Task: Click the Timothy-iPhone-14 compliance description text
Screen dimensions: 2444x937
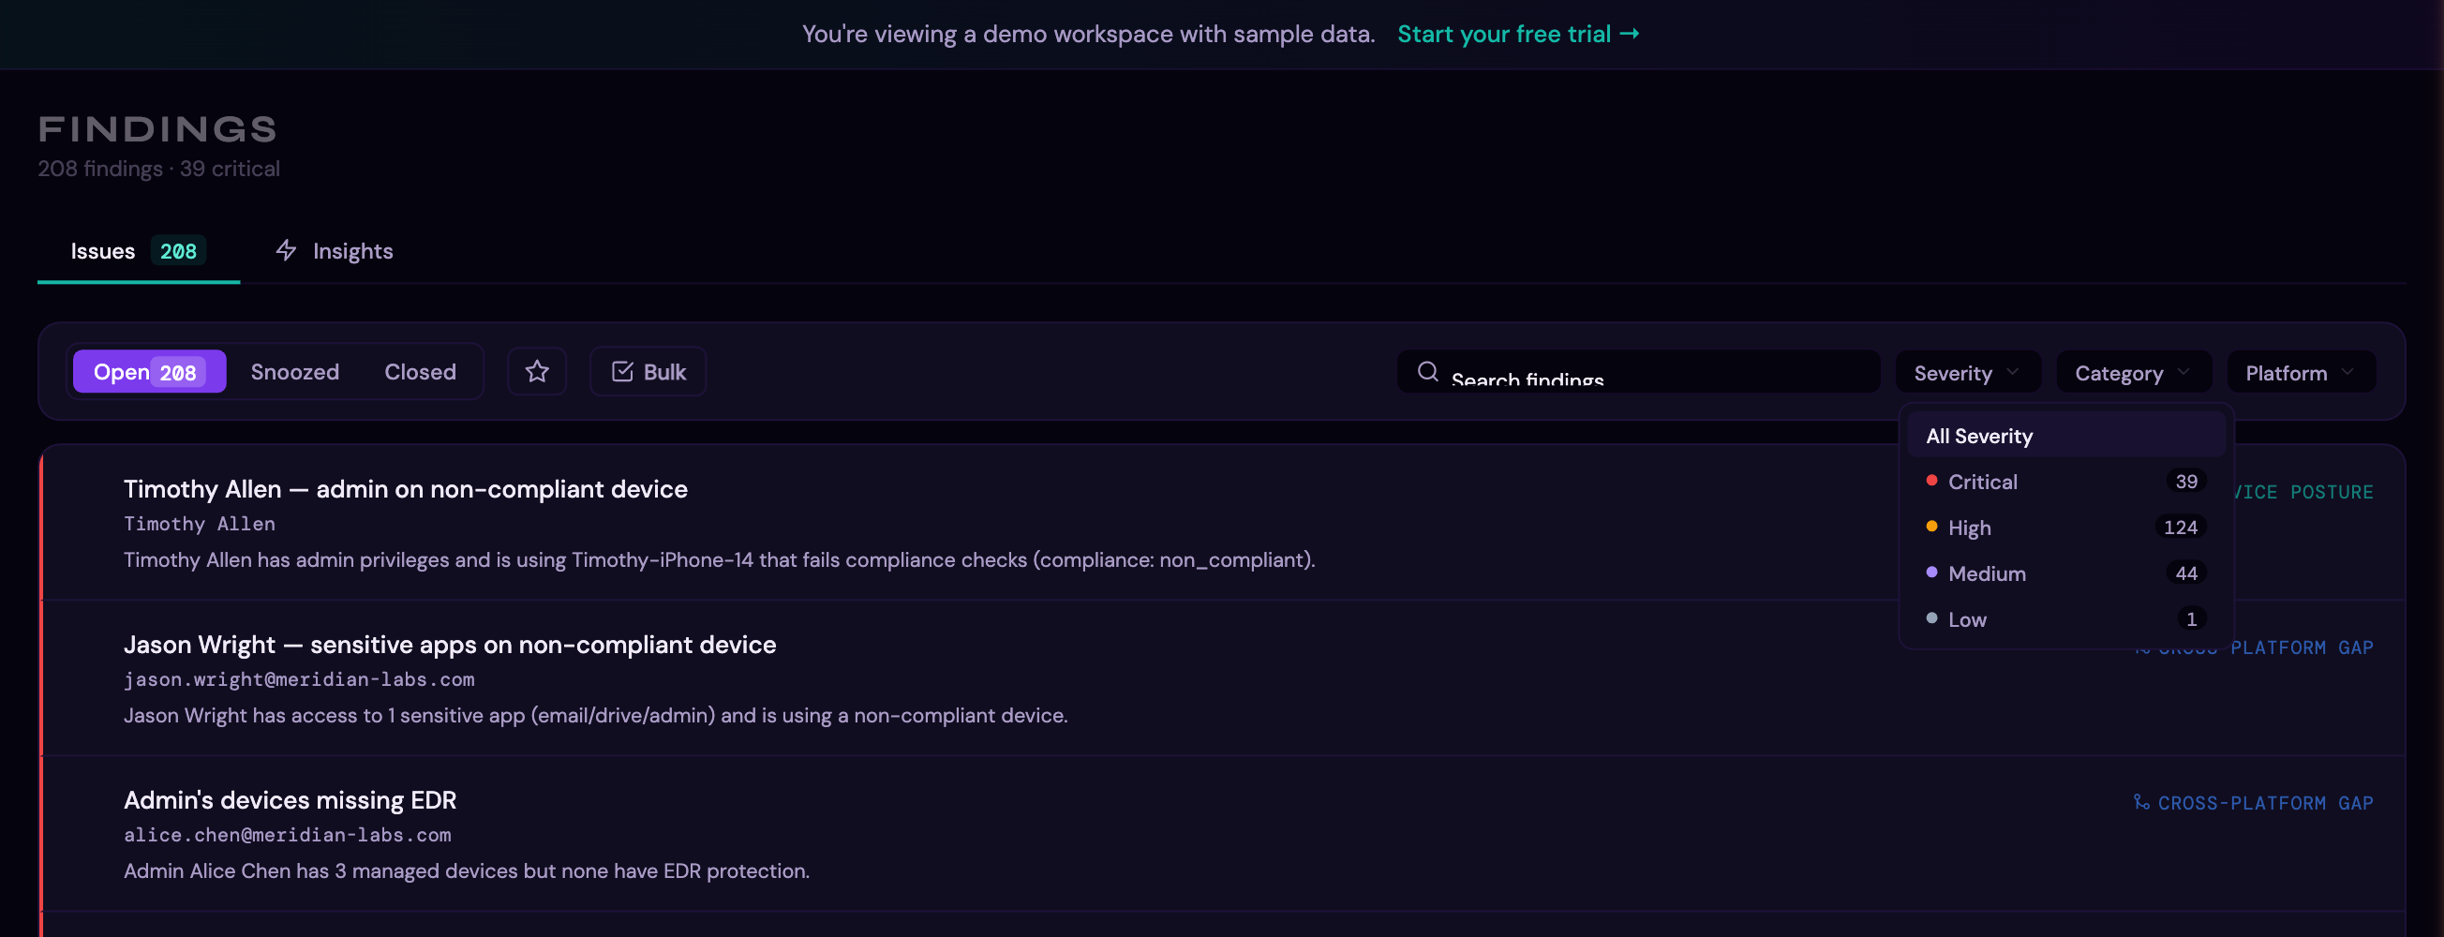Action: [719, 560]
